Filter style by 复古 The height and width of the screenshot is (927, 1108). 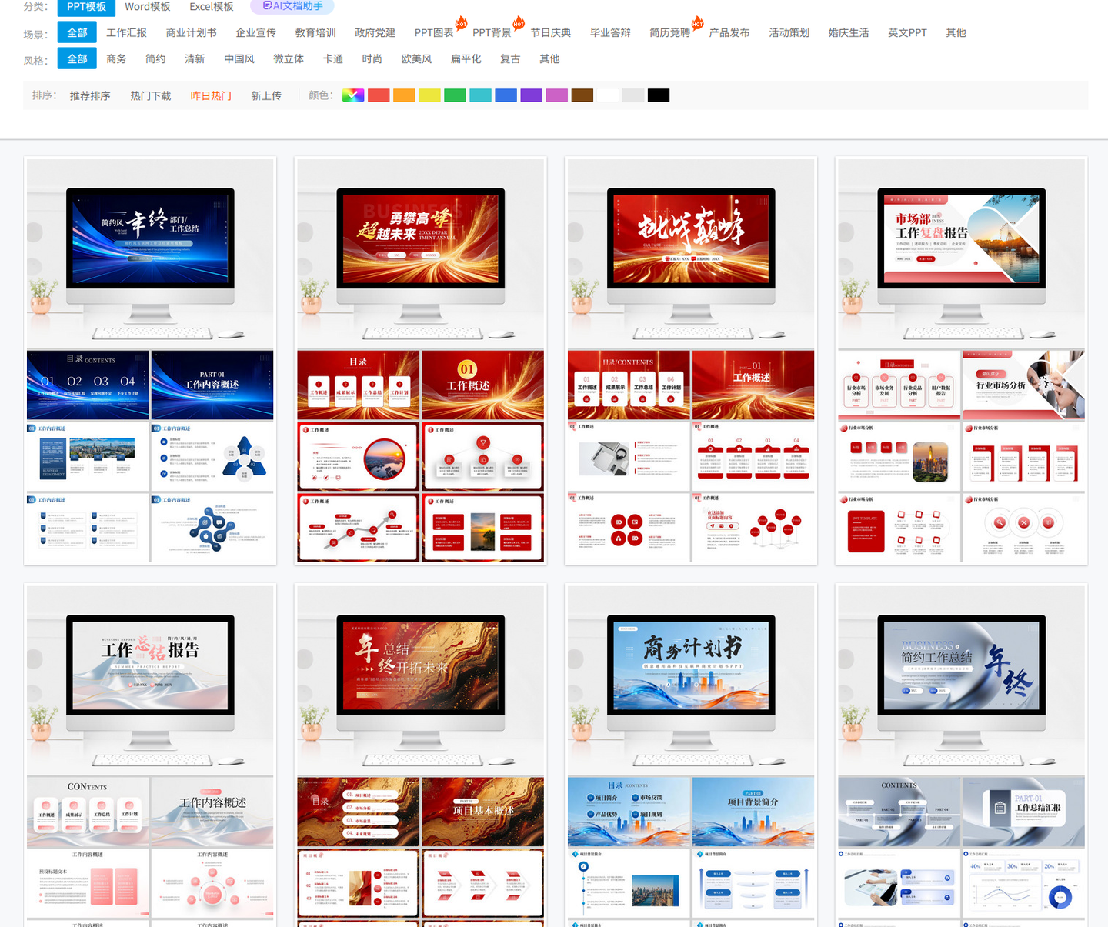510,59
